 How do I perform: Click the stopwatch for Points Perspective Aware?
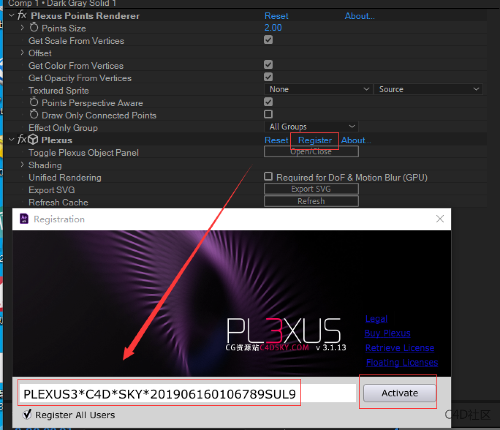tap(33, 103)
